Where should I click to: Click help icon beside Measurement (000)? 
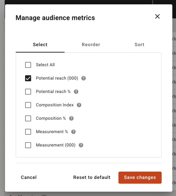[81, 145]
